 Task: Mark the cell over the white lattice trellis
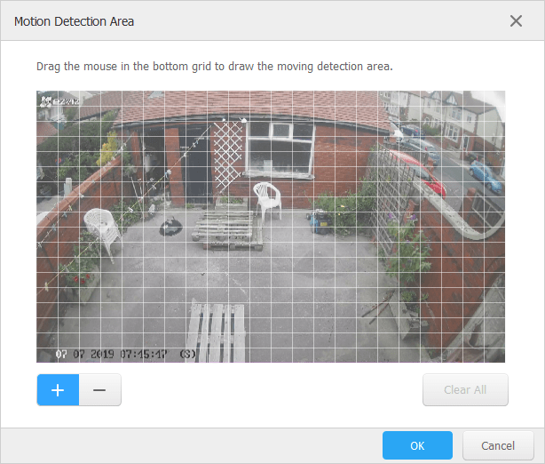pos(218,159)
